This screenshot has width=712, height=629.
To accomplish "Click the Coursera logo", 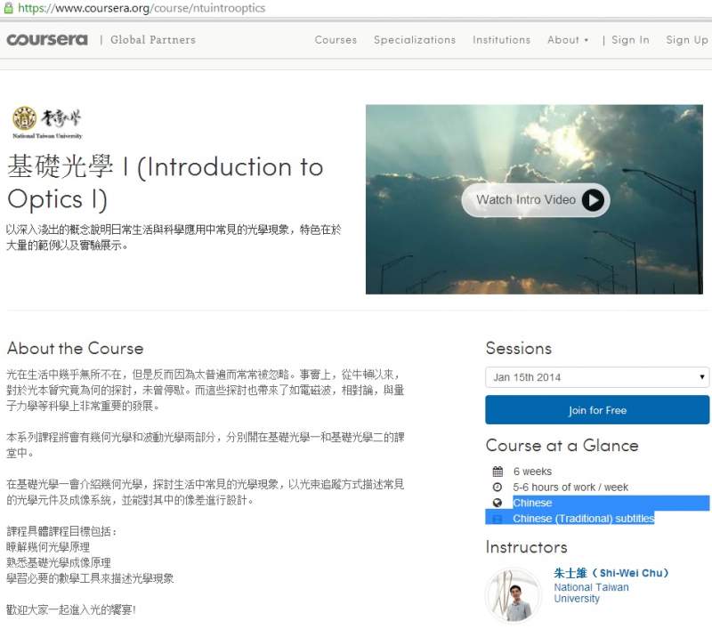I will tap(47, 39).
